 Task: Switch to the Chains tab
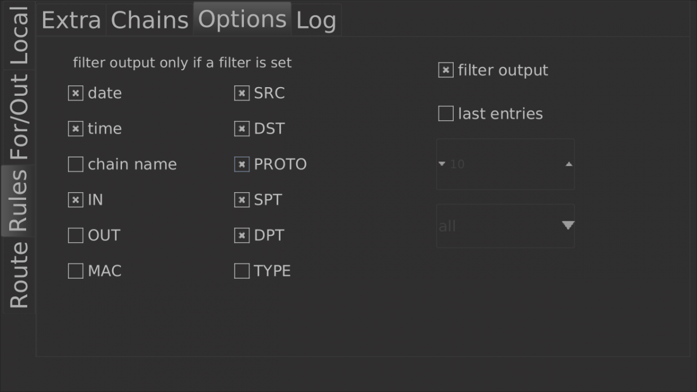pyautogui.click(x=149, y=20)
